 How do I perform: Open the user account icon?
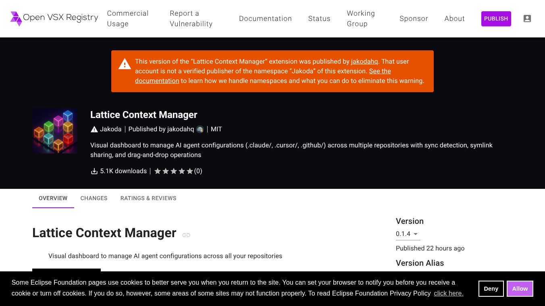click(527, 19)
